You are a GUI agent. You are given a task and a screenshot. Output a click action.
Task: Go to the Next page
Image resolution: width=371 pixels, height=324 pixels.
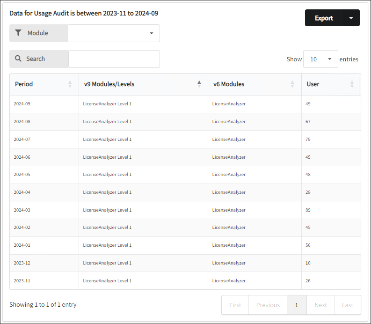pyautogui.click(x=320, y=305)
